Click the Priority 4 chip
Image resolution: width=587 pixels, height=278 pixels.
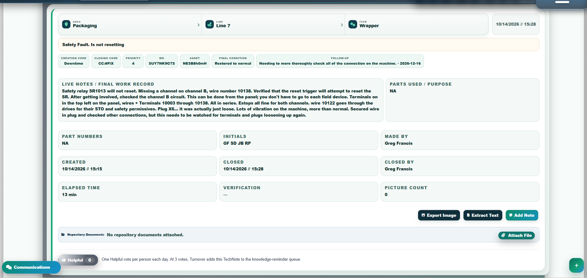(x=133, y=61)
